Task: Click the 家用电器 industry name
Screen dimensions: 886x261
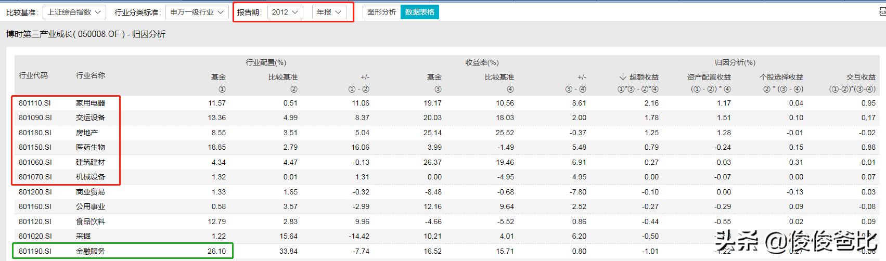Action: point(91,103)
